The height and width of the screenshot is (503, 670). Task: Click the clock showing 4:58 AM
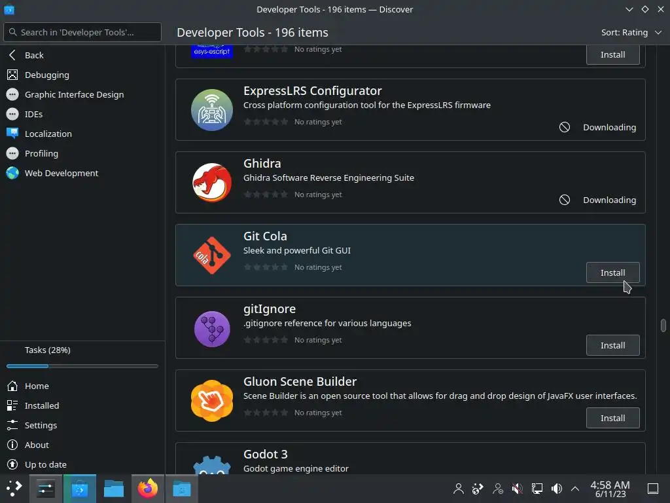(610, 489)
